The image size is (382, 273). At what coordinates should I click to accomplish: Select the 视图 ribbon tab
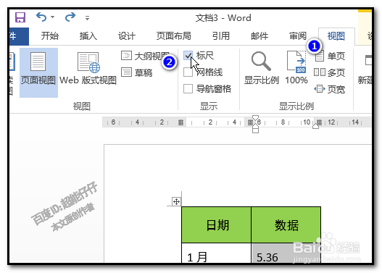click(336, 36)
